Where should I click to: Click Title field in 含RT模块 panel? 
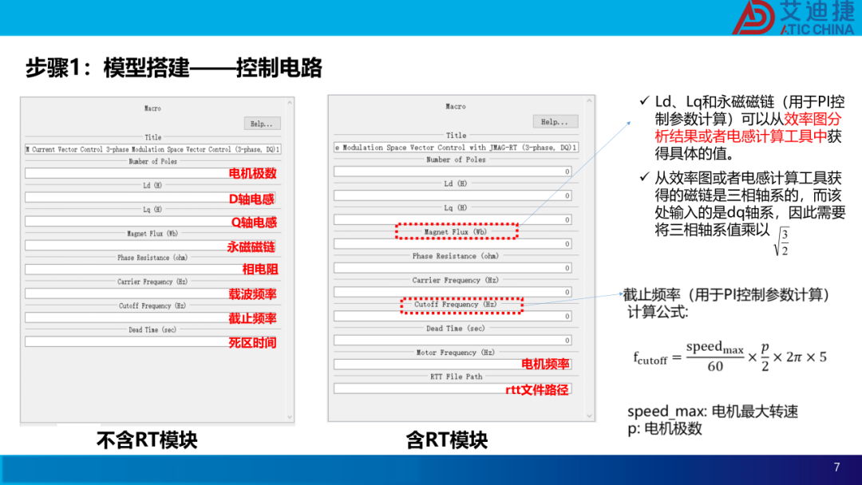point(456,148)
